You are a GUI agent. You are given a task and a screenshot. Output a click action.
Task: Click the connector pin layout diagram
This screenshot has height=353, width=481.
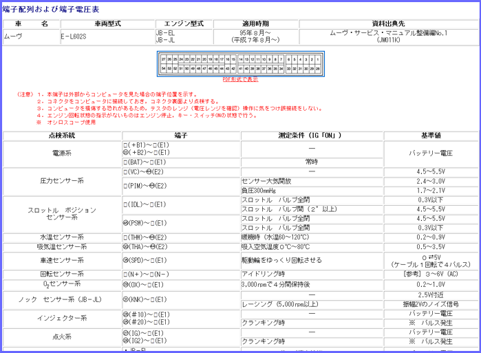(240, 64)
